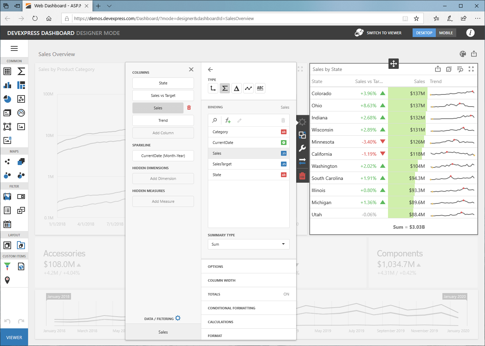Add a Funnel chart from Custom Items
The width and height of the screenshot is (485, 346).
click(7, 266)
